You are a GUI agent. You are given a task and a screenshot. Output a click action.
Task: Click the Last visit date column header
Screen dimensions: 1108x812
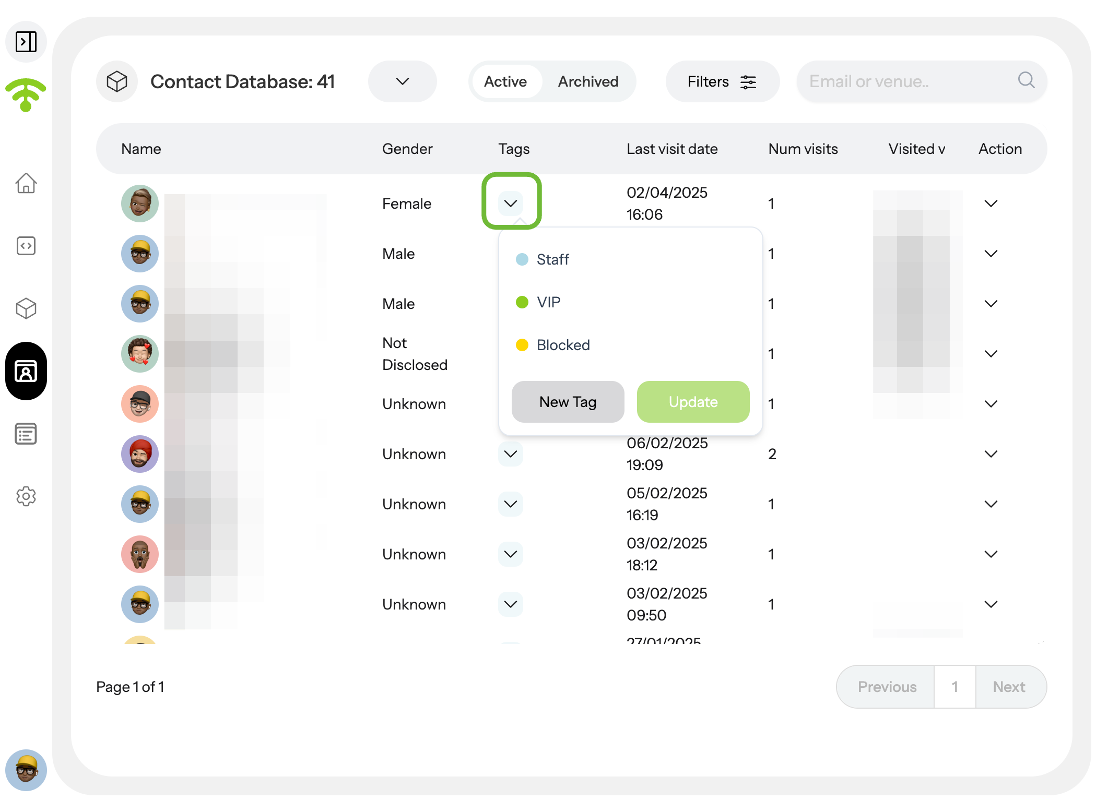coord(672,149)
